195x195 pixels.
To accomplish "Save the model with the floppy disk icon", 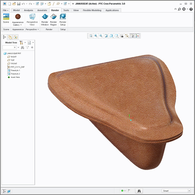I will [x=19, y=4].
